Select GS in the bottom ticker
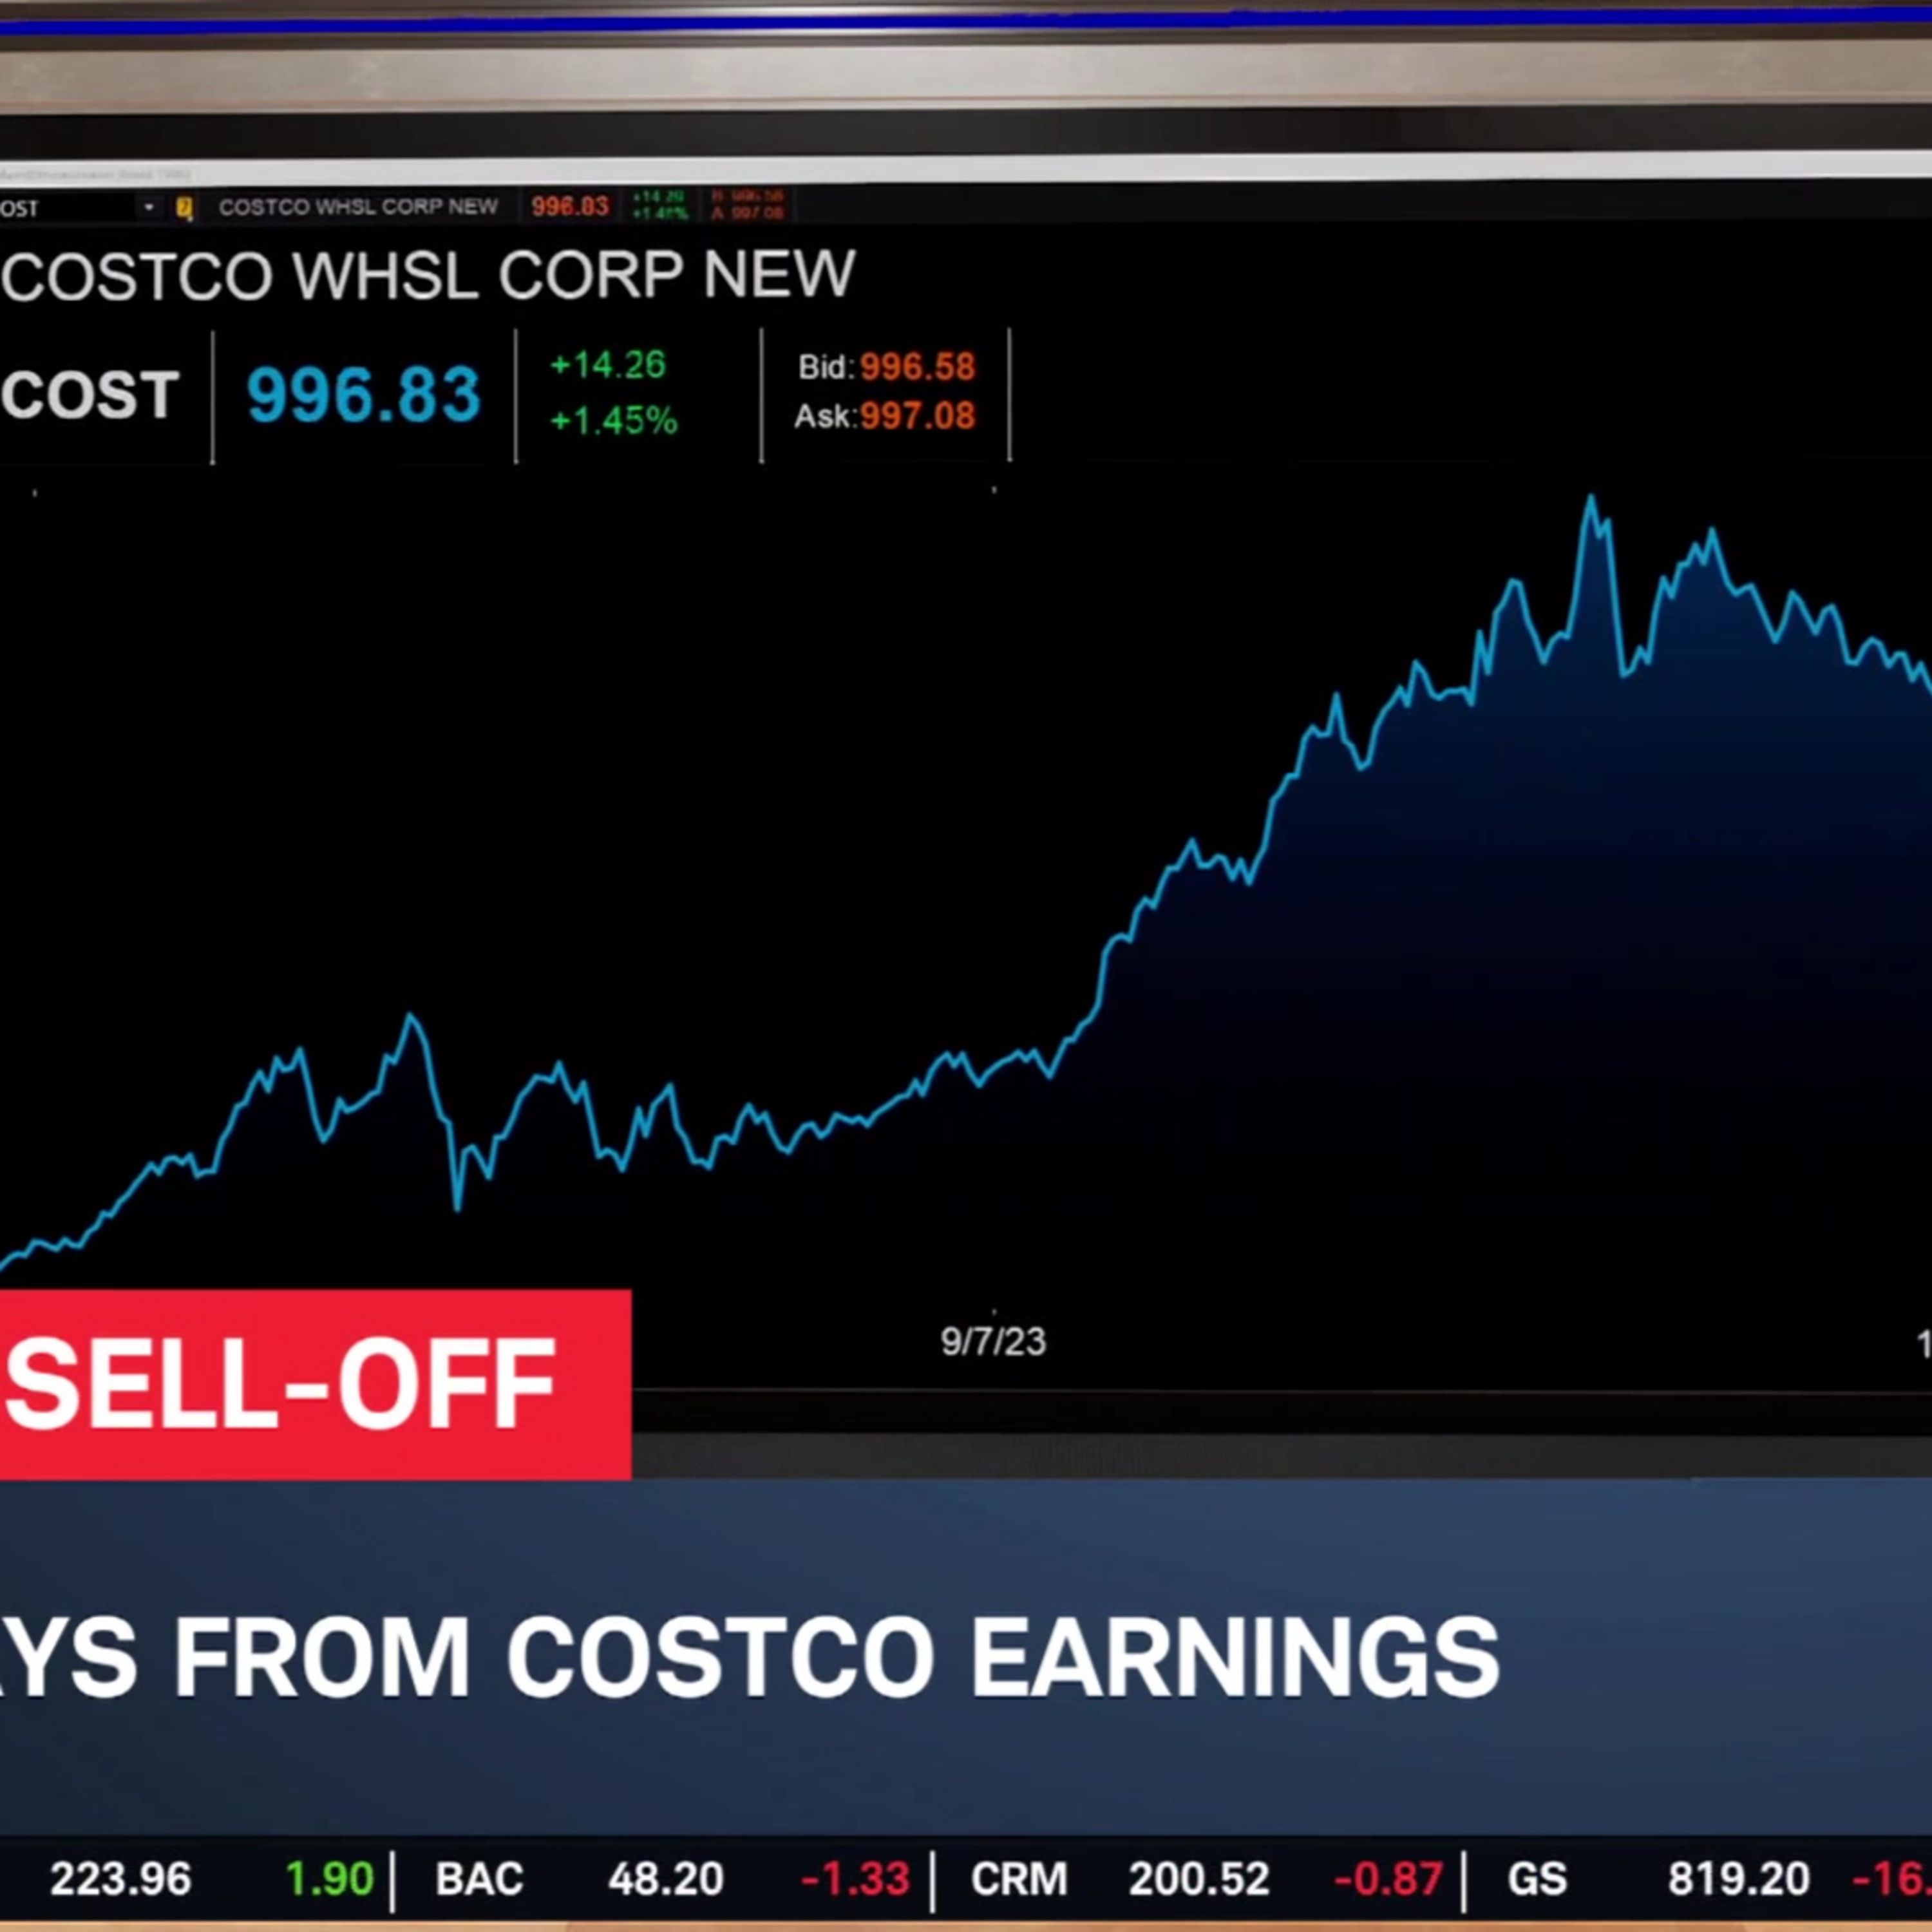Image resolution: width=1932 pixels, height=1932 pixels. pos(1537,1879)
